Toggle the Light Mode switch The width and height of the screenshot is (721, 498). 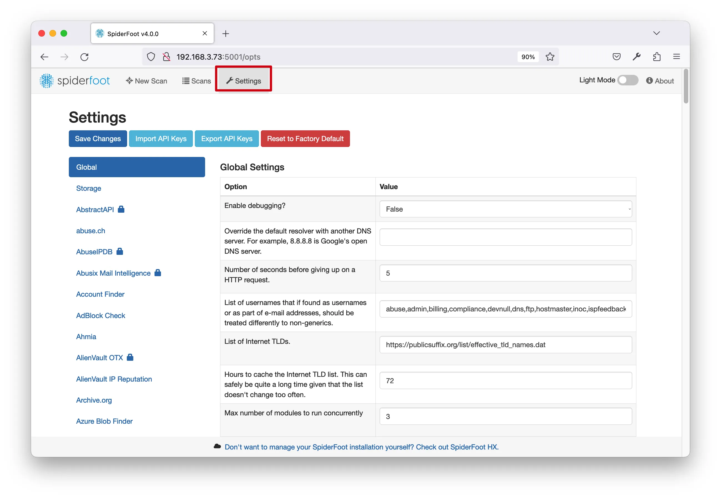(x=628, y=80)
